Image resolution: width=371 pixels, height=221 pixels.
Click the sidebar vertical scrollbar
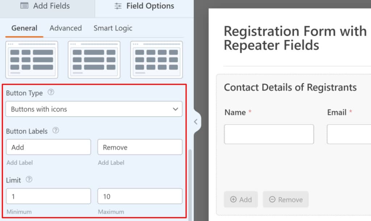[x=190, y=184]
